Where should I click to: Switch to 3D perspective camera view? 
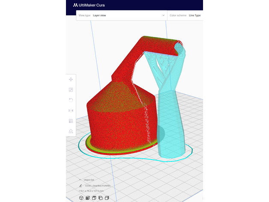tap(81, 198)
